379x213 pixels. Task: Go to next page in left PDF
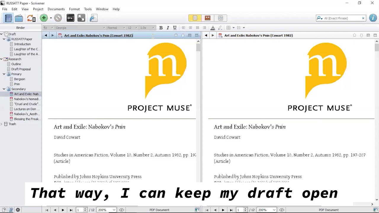(x=63, y=210)
